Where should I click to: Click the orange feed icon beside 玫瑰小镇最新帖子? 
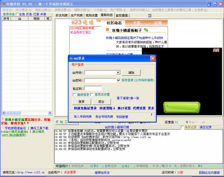[x=107, y=30]
